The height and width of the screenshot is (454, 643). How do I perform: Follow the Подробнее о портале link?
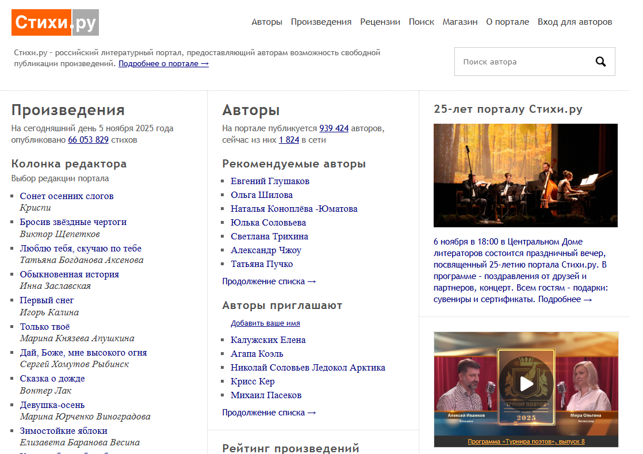click(x=163, y=64)
